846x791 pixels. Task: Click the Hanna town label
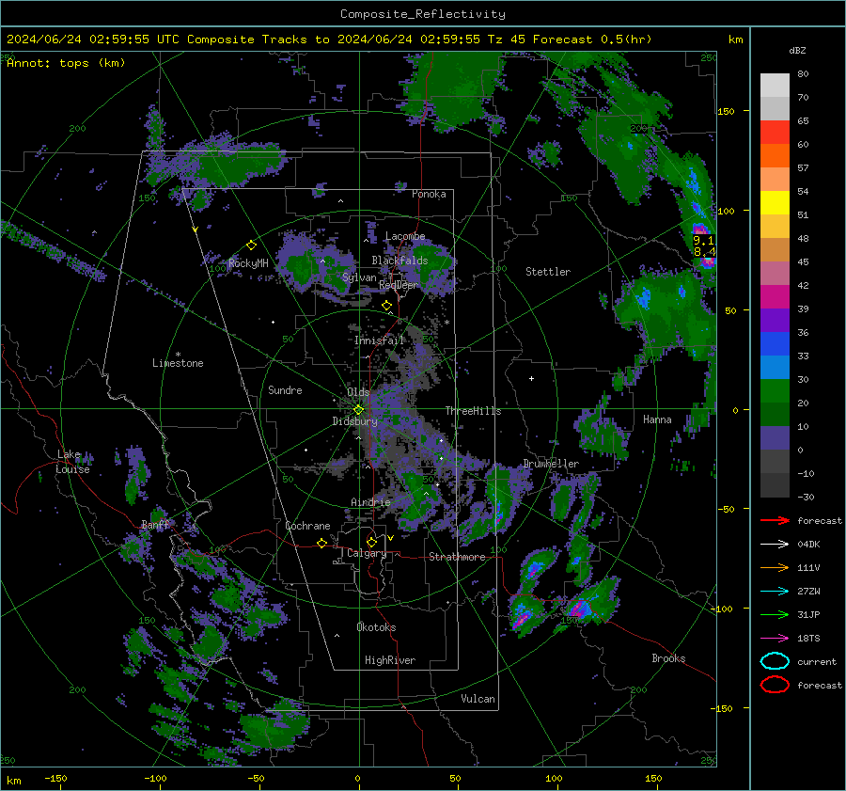(x=657, y=419)
